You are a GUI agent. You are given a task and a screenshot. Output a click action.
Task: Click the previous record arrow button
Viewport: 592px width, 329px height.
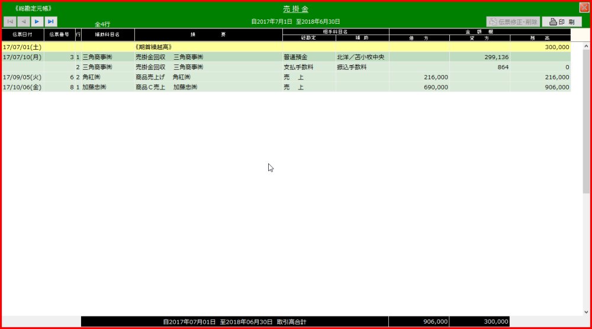(24, 21)
